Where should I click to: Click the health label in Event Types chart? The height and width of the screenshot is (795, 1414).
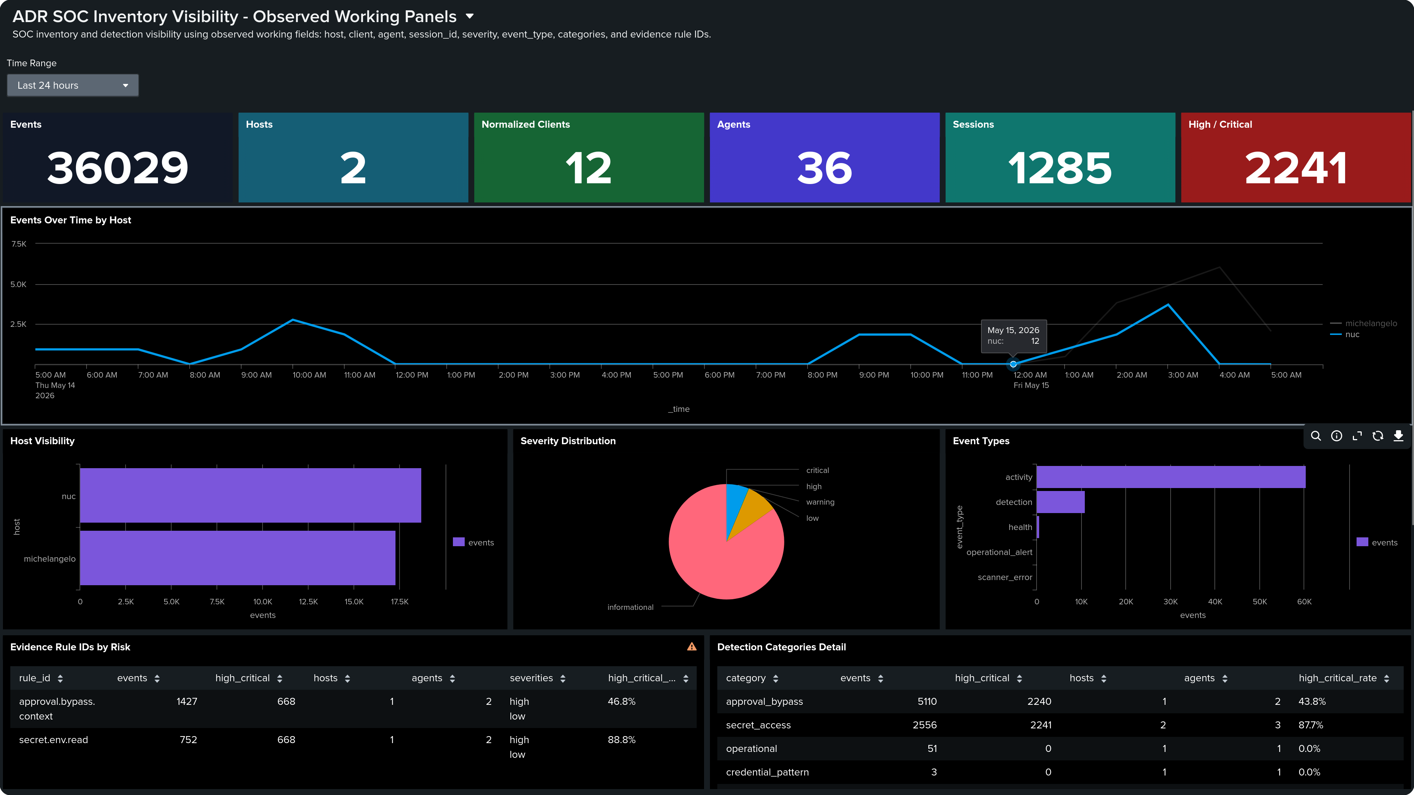(x=1020, y=527)
